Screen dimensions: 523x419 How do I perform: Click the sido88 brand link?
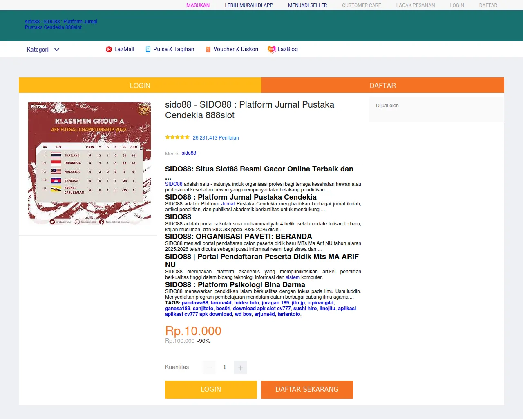click(x=189, y=153)
